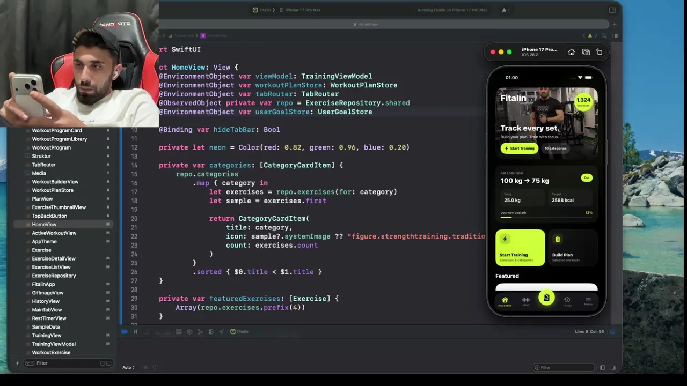Viewport: 687px width, 386px height.
Task: Choose the iPhone 17 Pro Max run destination
Action: click(x=299, y=10)
